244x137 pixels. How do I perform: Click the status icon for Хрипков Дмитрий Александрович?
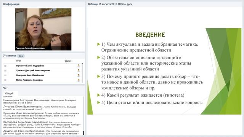pos(79,71)
